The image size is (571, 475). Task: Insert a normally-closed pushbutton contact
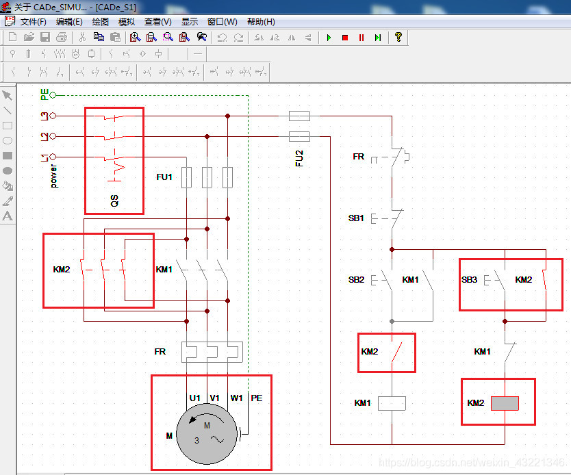[95, 72]
